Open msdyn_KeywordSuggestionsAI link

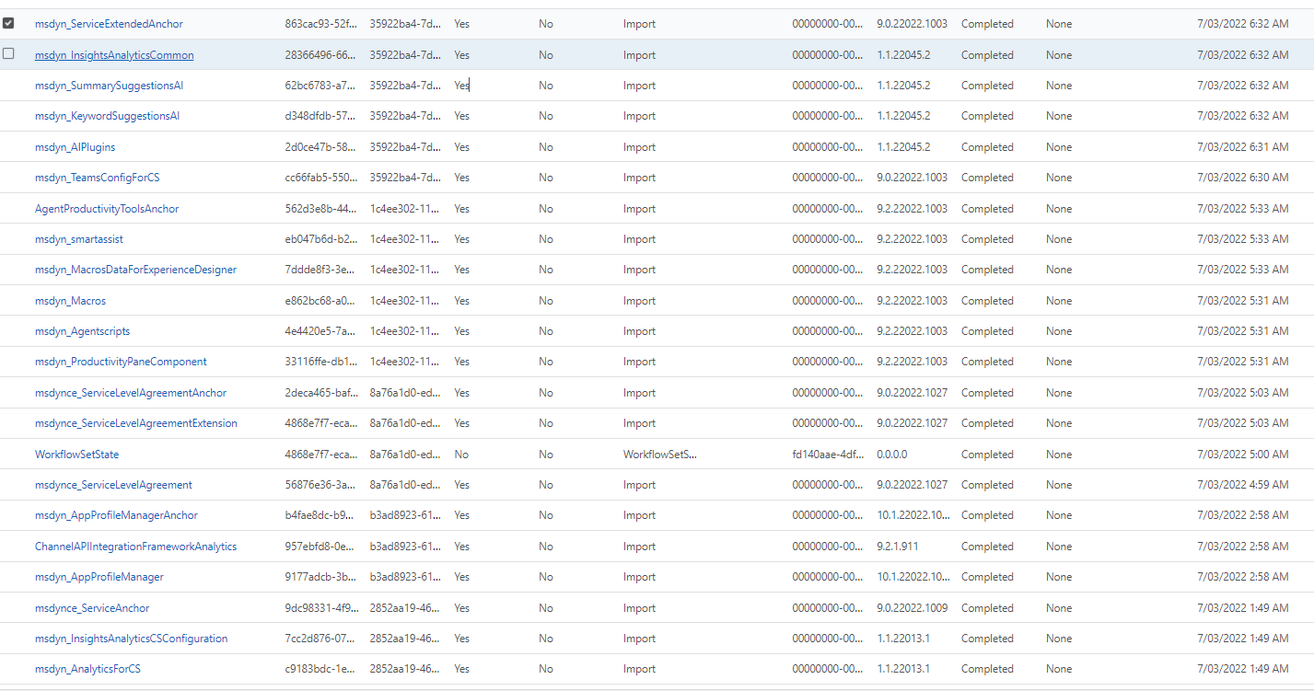pos(107,116)
